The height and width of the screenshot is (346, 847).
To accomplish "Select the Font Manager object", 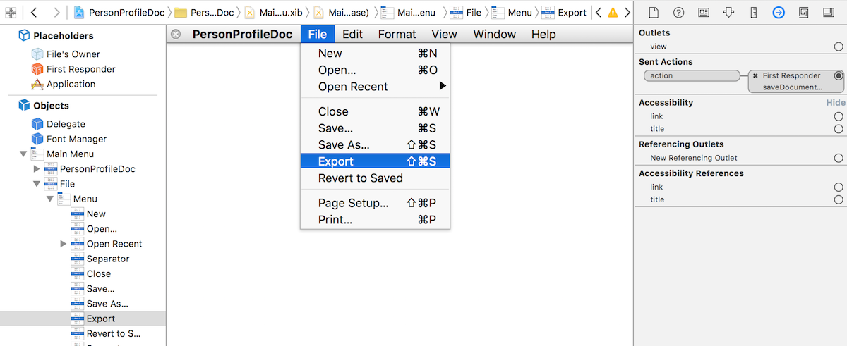I will click(69, 139).
